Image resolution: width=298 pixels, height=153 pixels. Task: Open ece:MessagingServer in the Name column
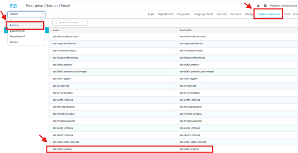click(64, 107)
